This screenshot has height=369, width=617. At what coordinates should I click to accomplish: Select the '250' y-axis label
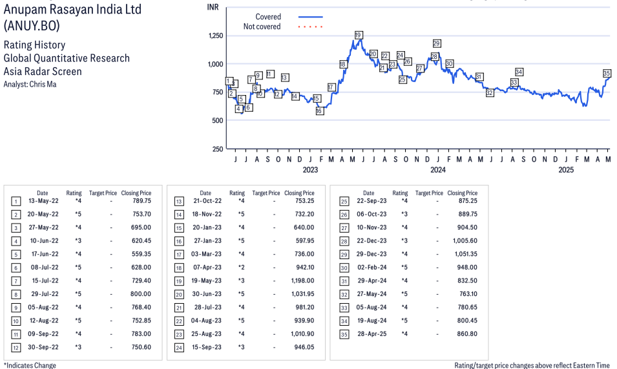pos(218,149)
